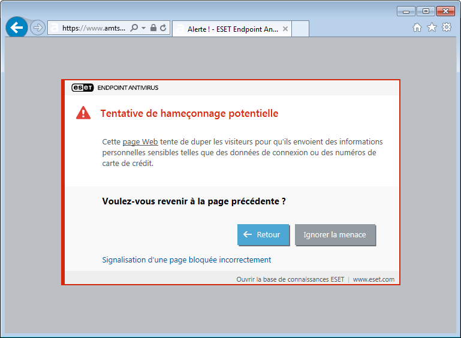
Task: Click the text Voulez-vous revenir à la page précédente
Action: tap(194, 201)
